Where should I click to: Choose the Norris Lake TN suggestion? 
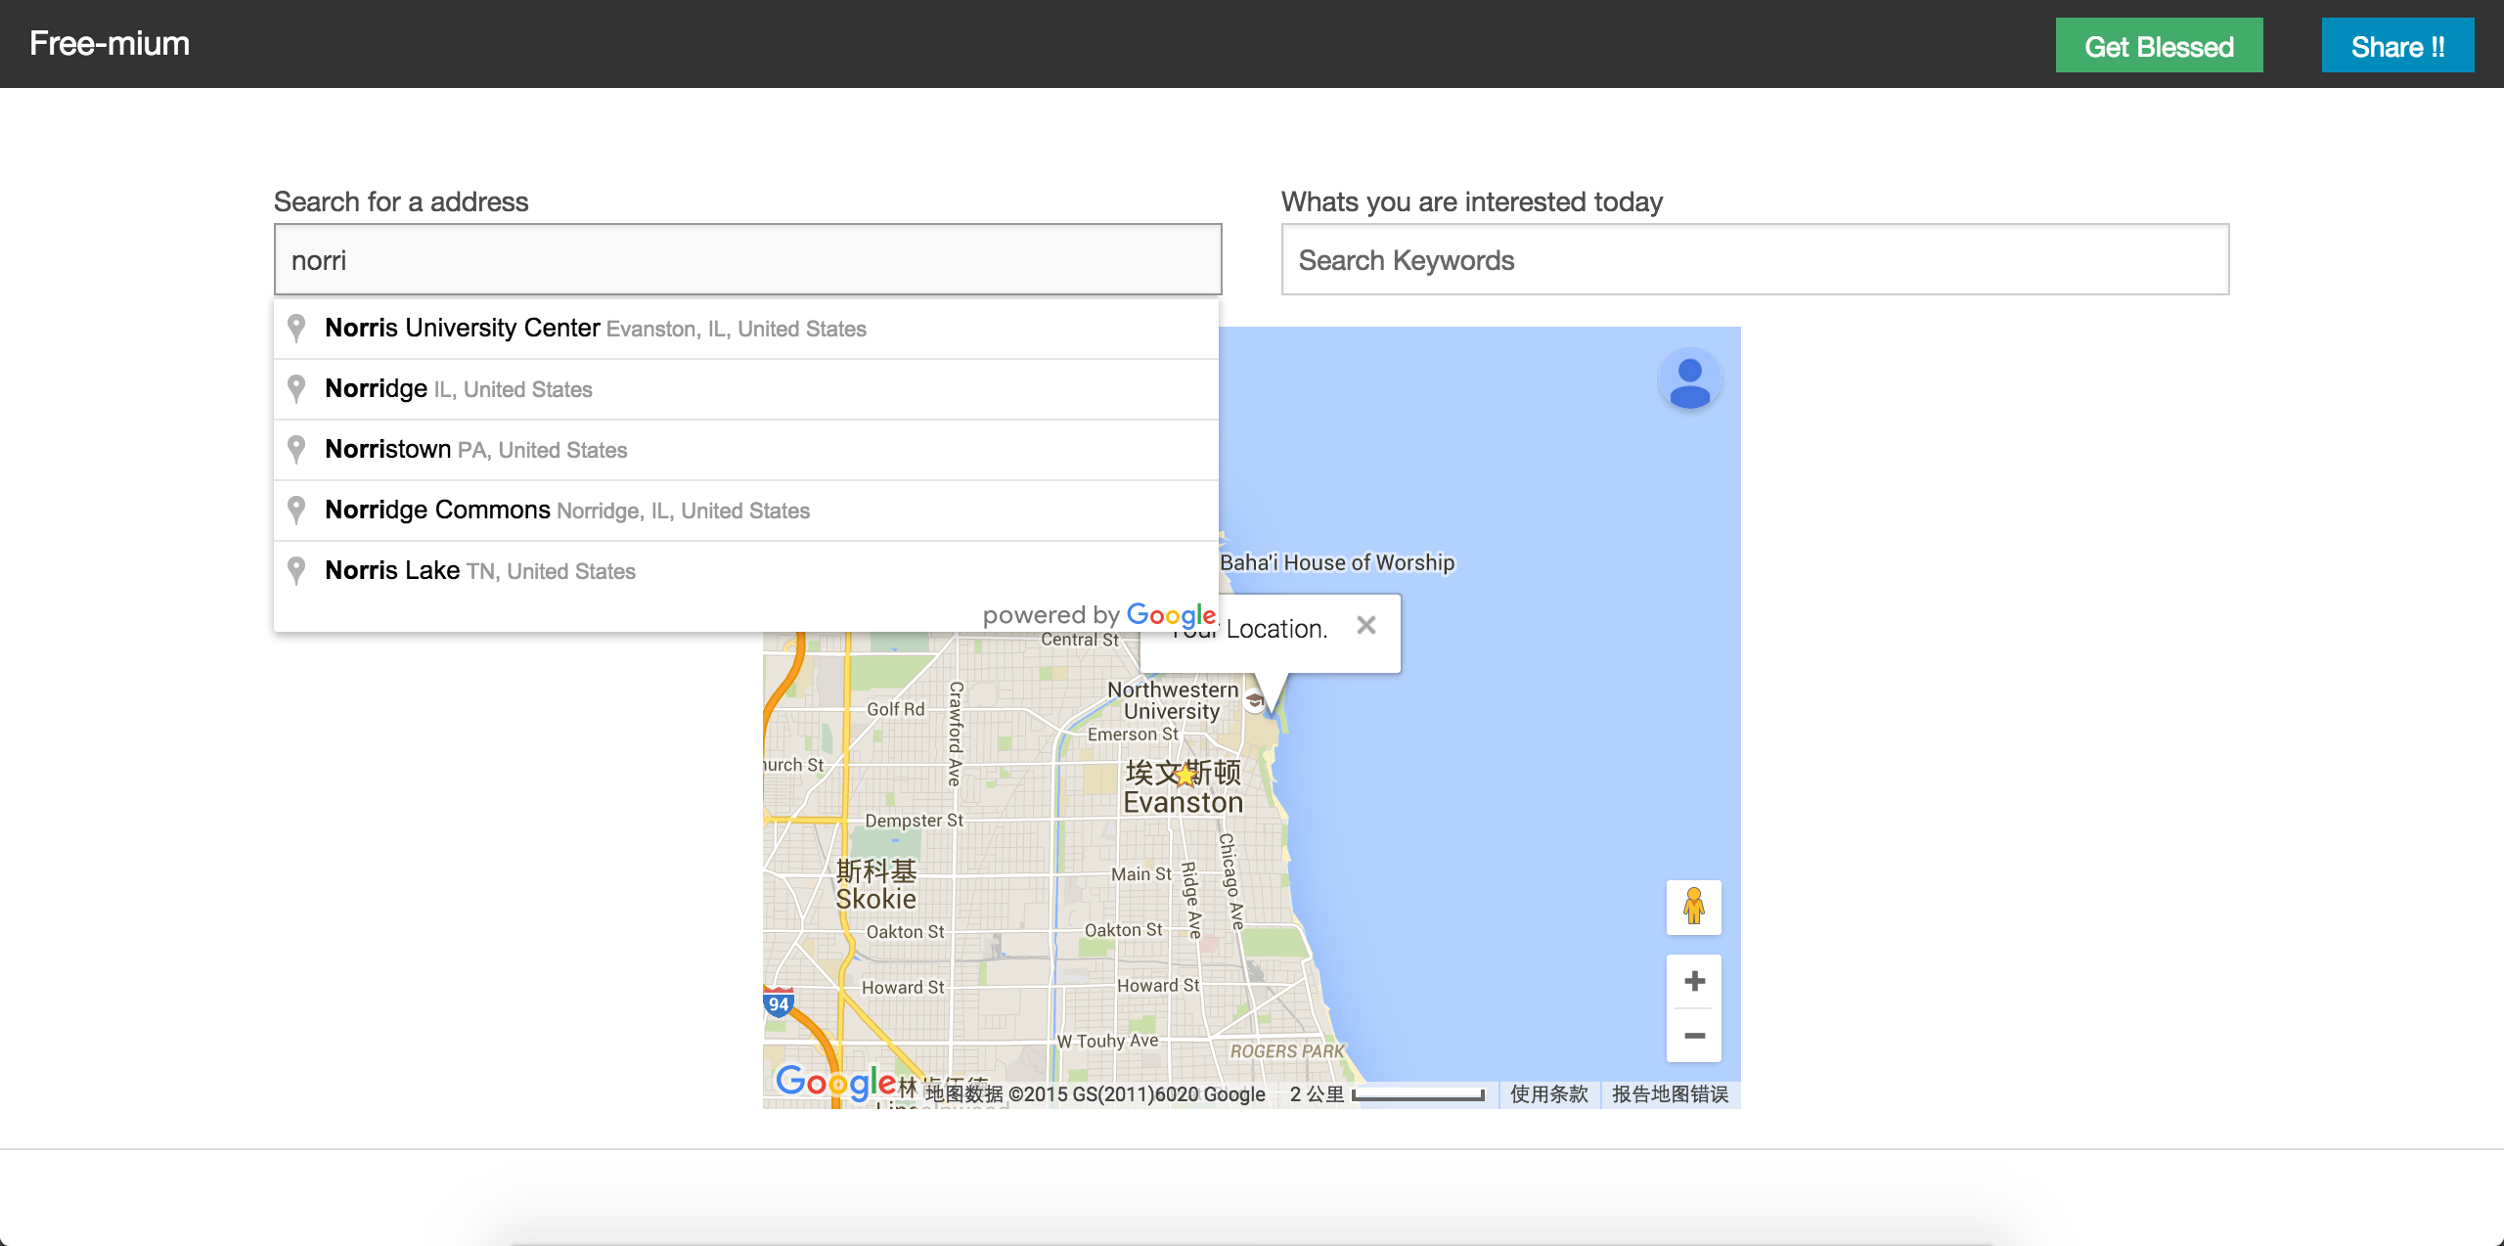(479, 571)
